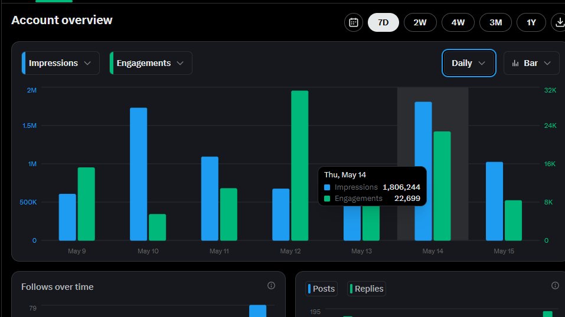The image size is (565, 317).
Task: Click the May 10 axis label
Action: [148, 251]
